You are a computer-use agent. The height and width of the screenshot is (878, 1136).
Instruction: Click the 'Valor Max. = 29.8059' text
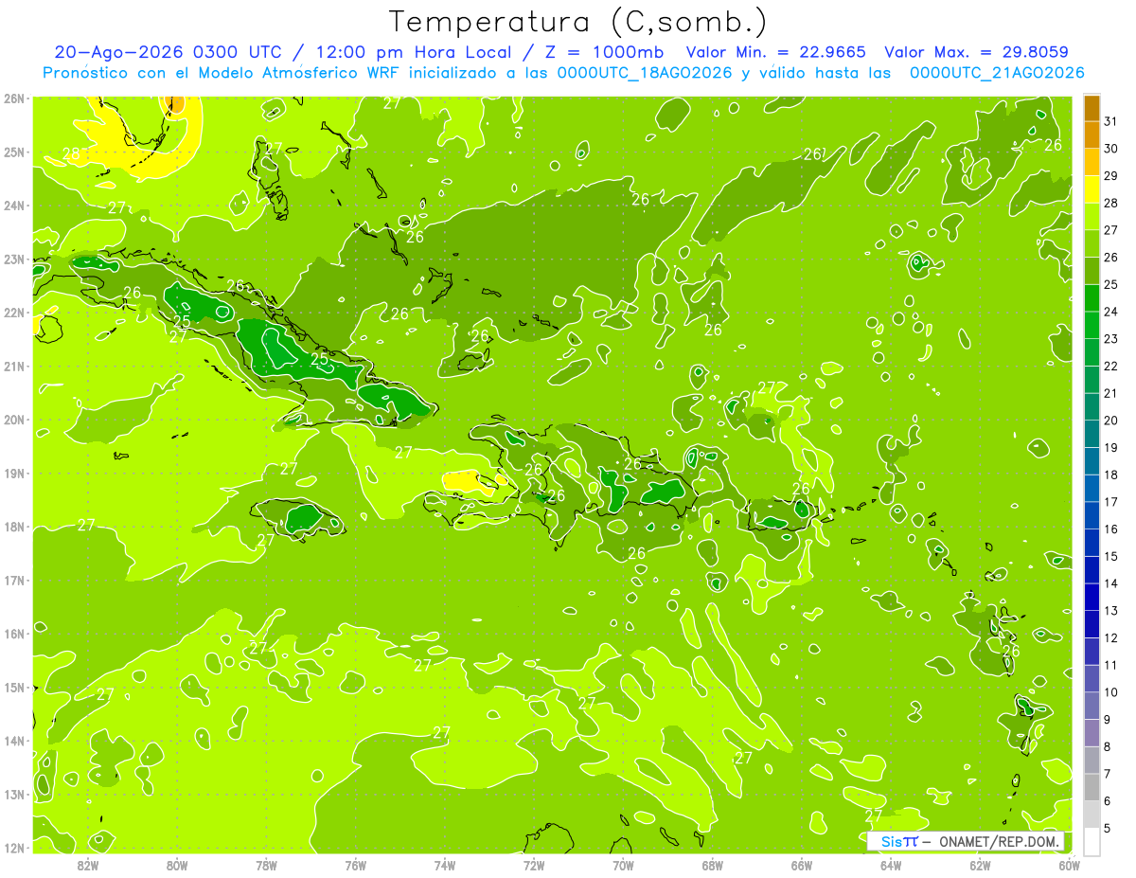(x=977, y=52)
